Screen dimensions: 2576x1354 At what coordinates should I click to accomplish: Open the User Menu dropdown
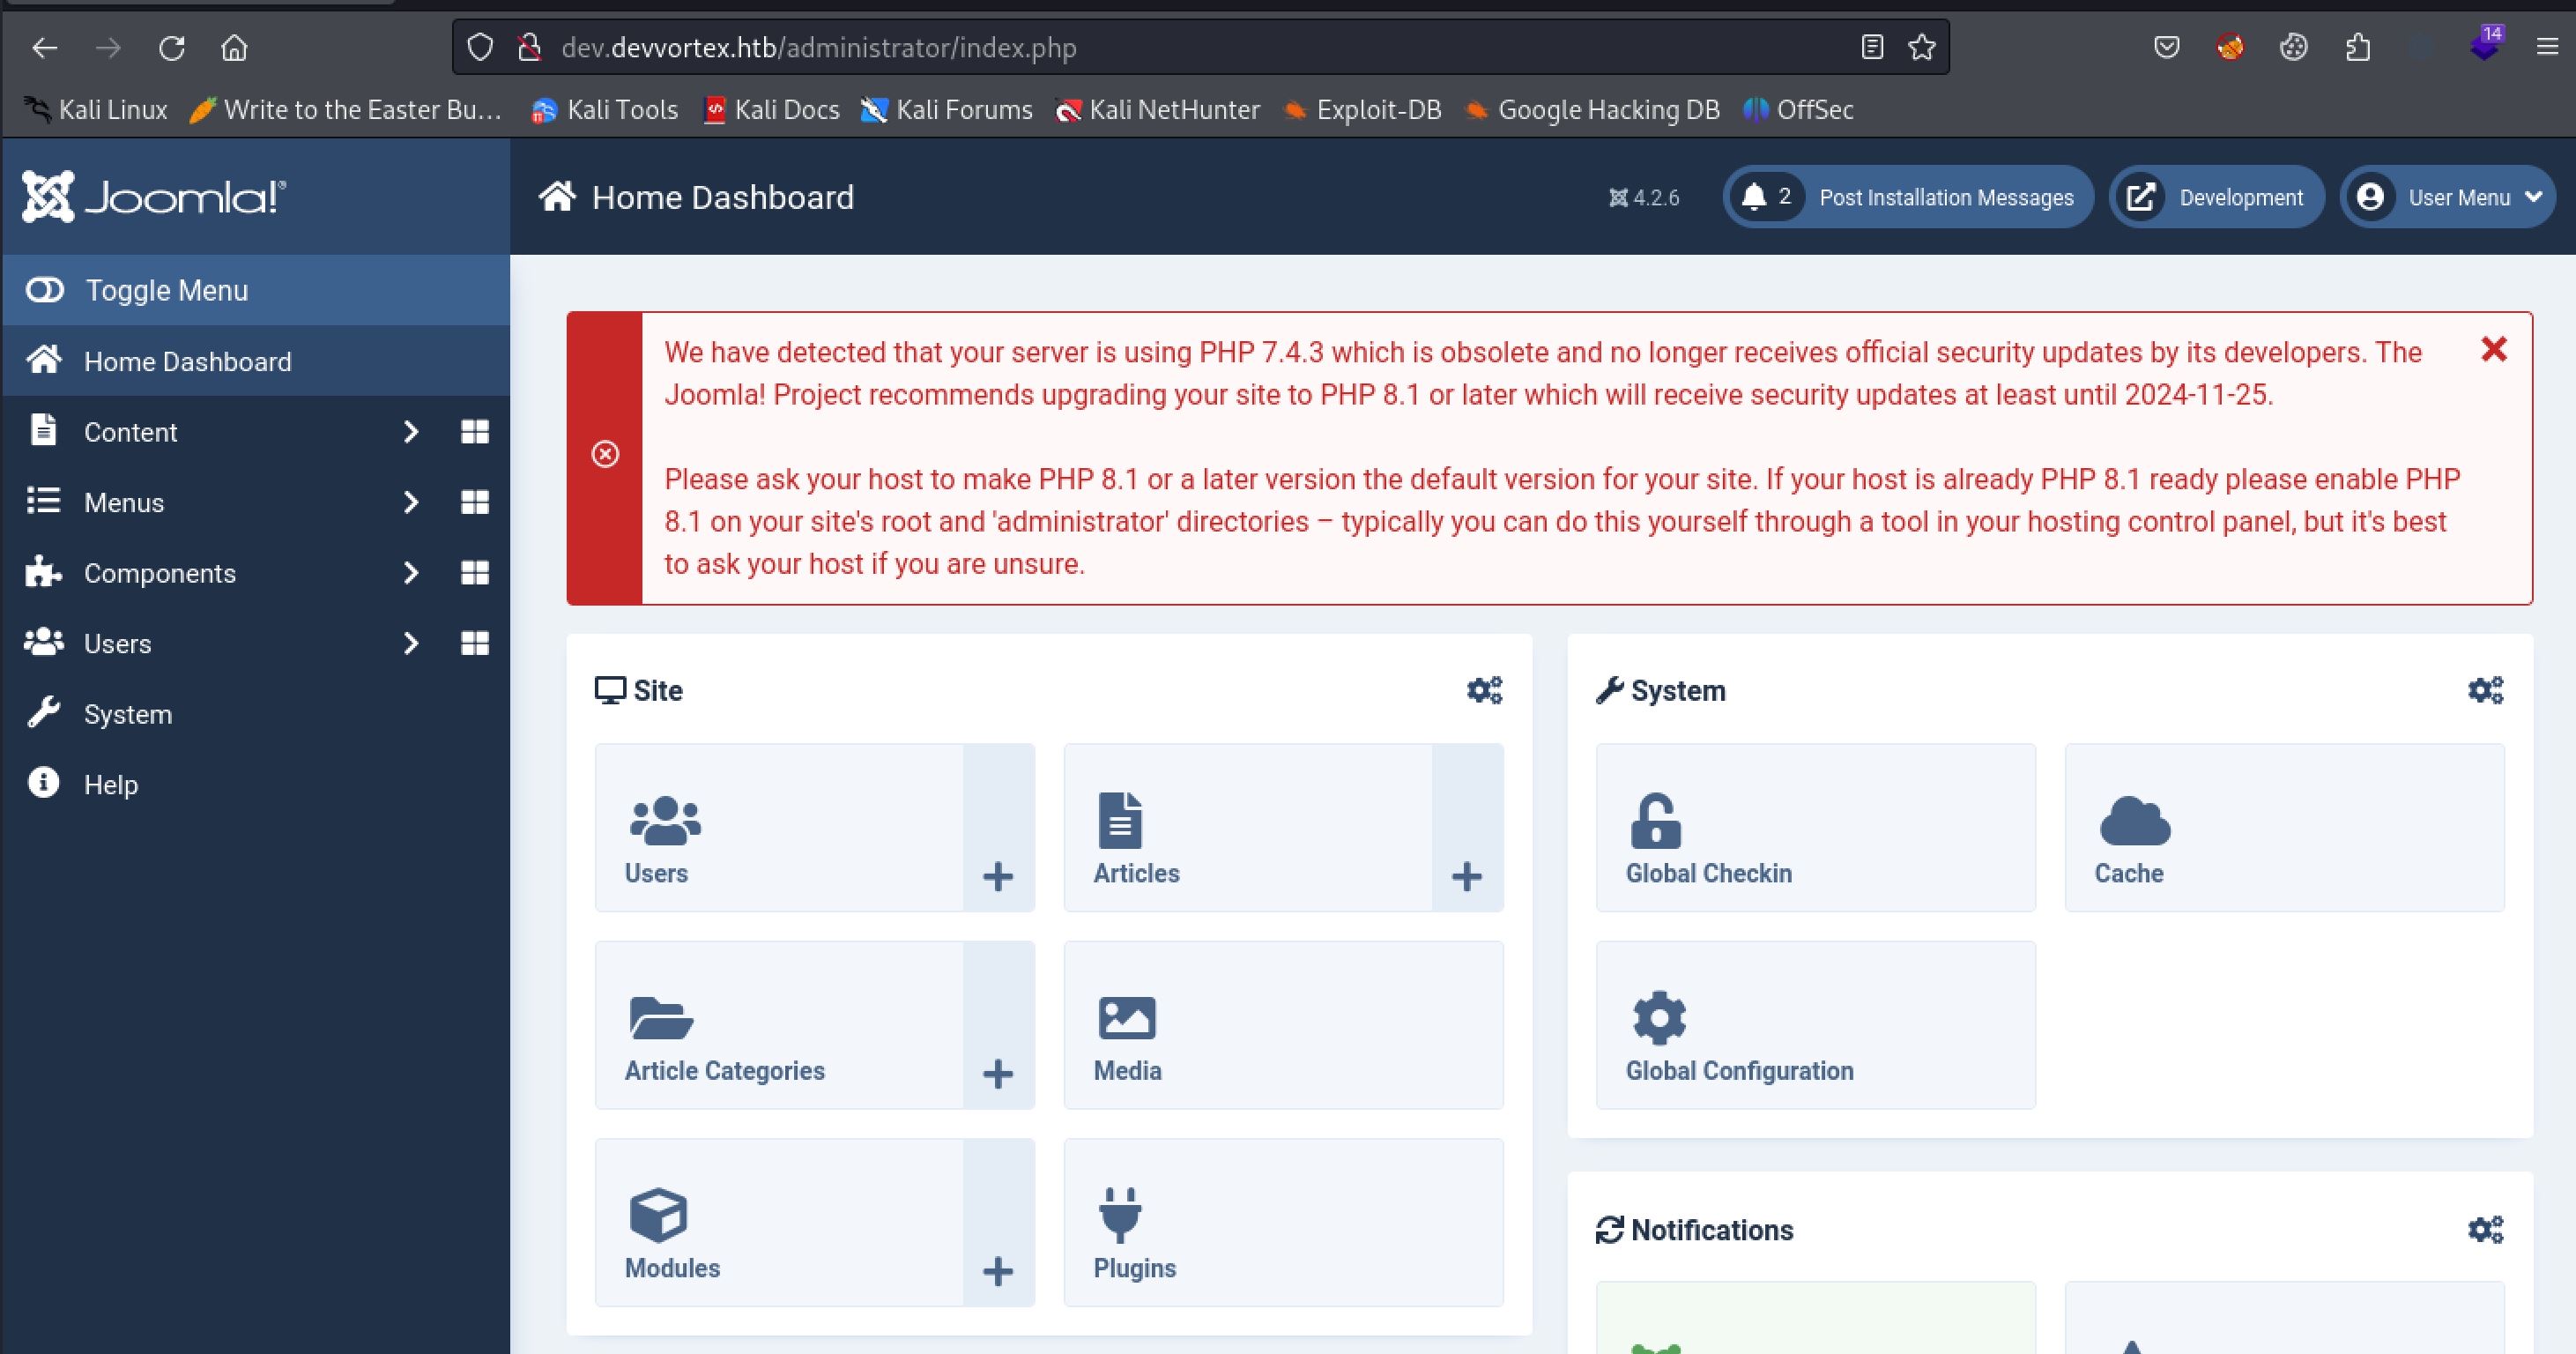tap(2447, 197)
